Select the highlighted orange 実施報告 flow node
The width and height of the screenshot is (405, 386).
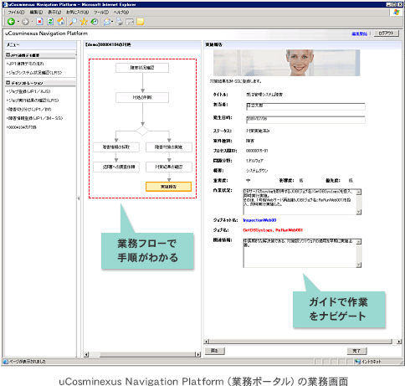(x=168, y=187)
